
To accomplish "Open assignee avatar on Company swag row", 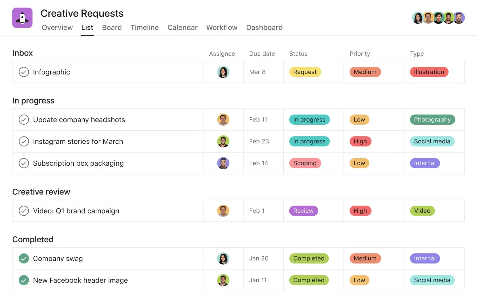I will coord(223,258).
